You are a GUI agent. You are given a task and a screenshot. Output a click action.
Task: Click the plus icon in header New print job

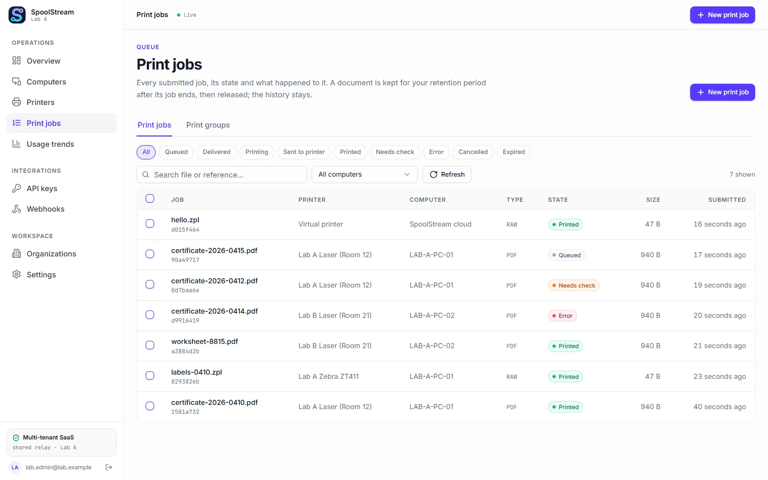701,15
